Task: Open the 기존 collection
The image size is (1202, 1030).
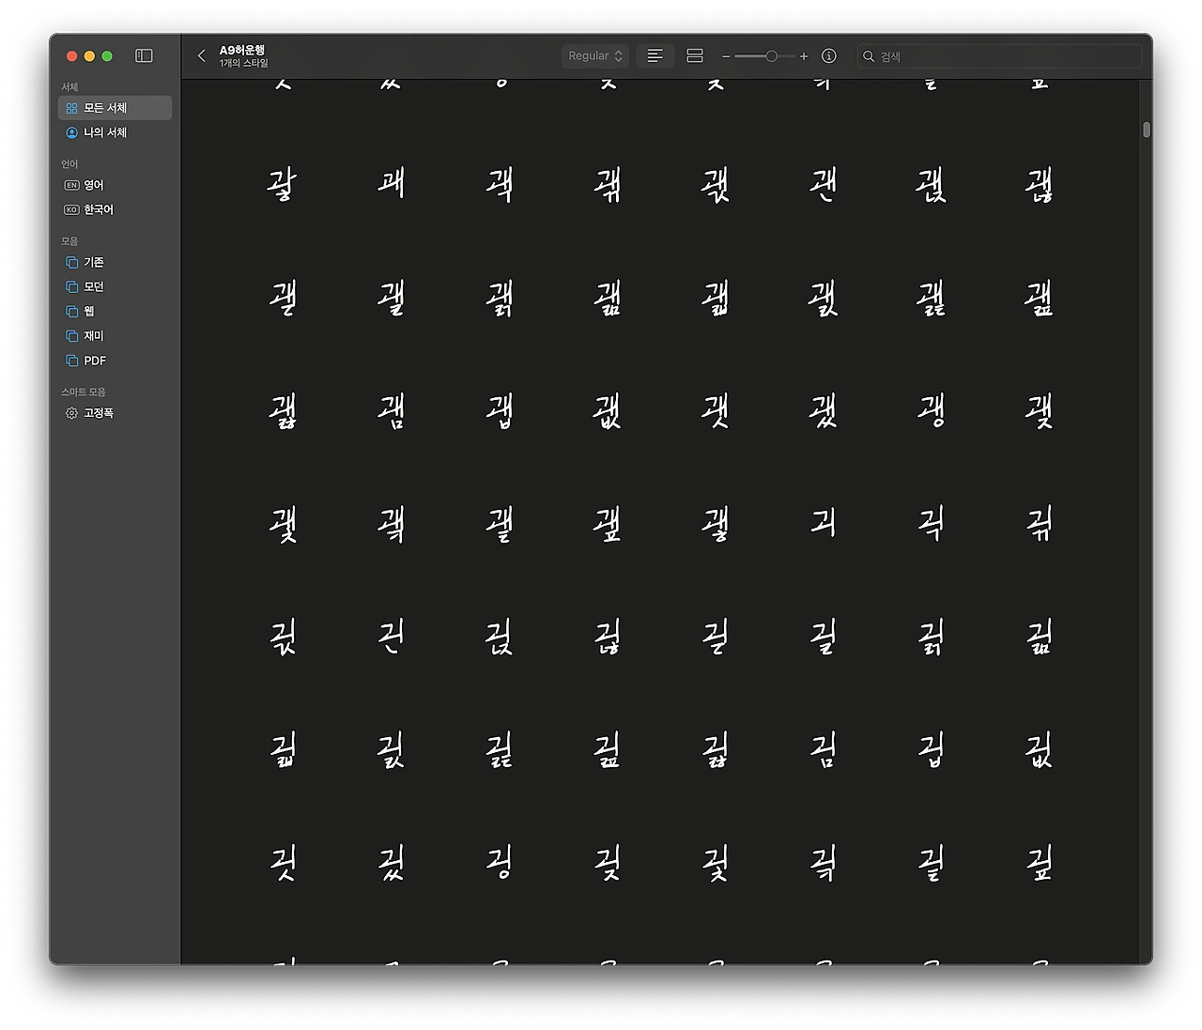Action: pyautogui.click(x=115, y=262)
